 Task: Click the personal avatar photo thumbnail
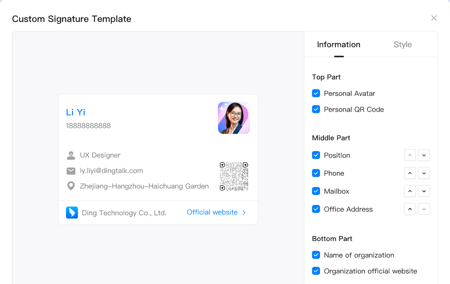point(234,118)
